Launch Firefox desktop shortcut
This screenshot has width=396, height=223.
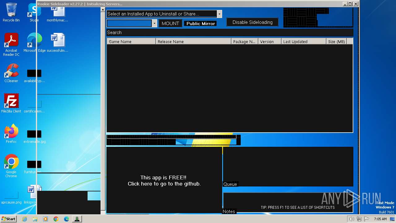pyautogui.click(x=11, y=133)
